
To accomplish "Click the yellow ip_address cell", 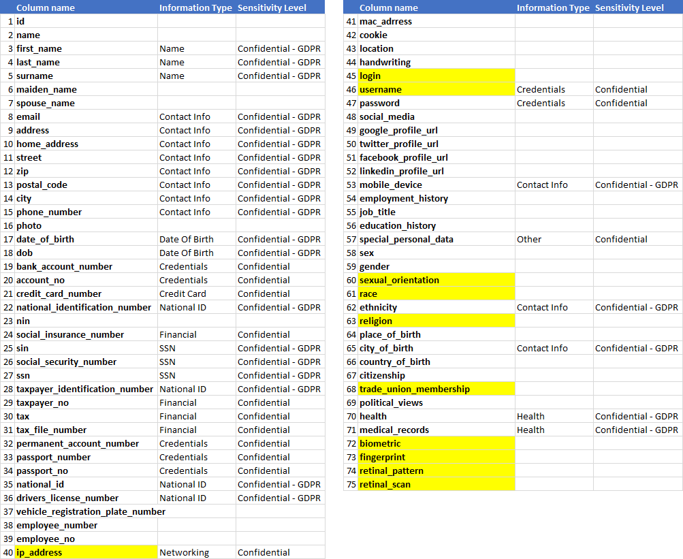I will [86, 552].
